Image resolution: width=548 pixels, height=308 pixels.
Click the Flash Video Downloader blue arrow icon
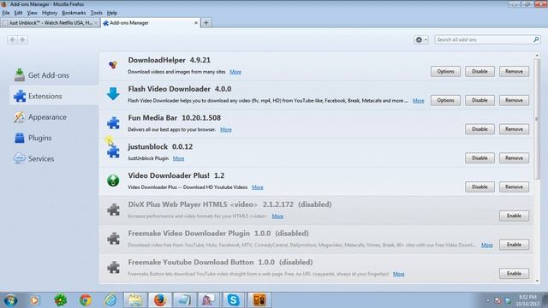[113, 93]
